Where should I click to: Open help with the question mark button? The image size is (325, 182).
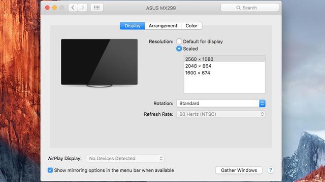pos(271,170)
